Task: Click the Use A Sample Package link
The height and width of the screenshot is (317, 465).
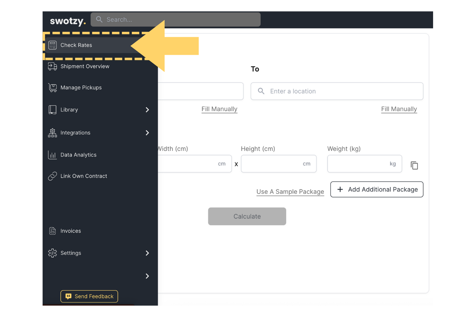Action: click(x=290, y=192)
